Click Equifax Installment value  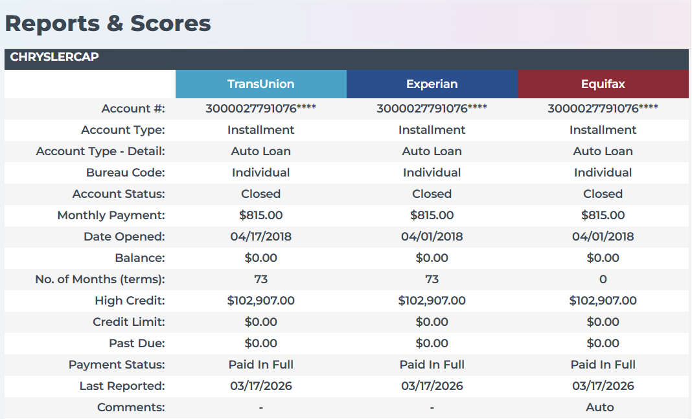(603, 130)
